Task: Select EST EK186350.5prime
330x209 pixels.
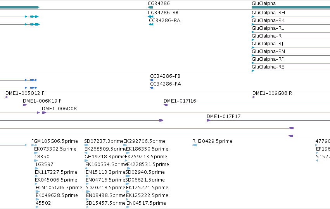Action: pyautogui.click(x=147, y=149)
